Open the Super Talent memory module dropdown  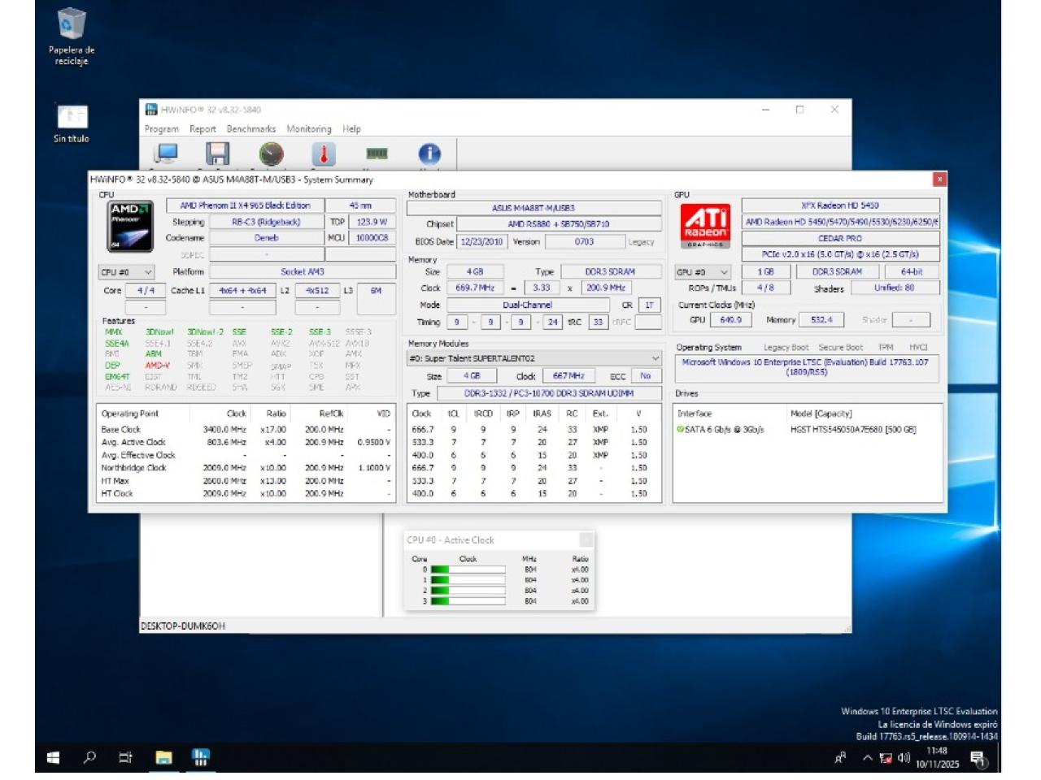click(x=534, y=358)
